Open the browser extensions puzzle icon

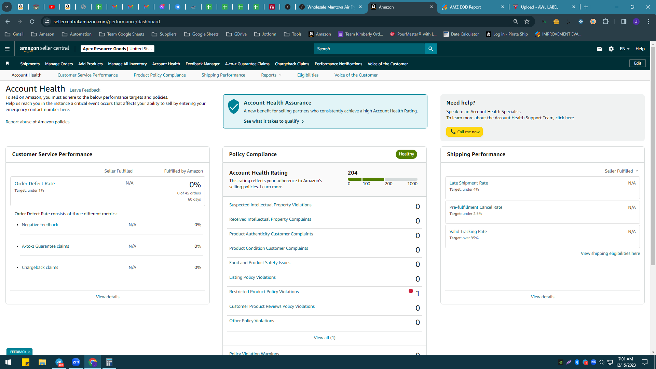point(606,22)
